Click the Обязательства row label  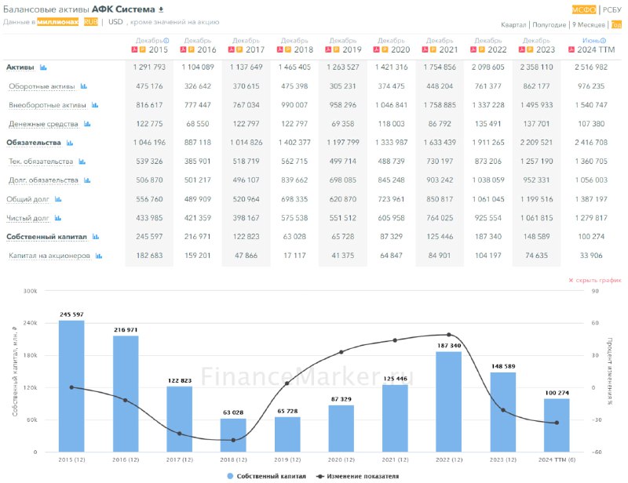click(34, 143)
